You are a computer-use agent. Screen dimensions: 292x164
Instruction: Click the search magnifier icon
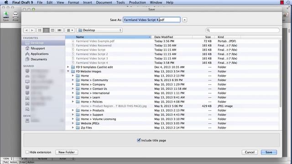(209, 31)
